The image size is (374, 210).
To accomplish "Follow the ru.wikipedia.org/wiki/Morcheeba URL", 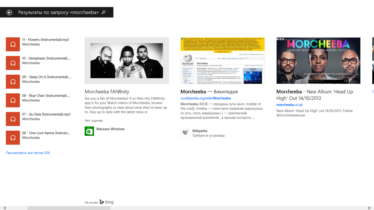I will (x=206, y=98).
